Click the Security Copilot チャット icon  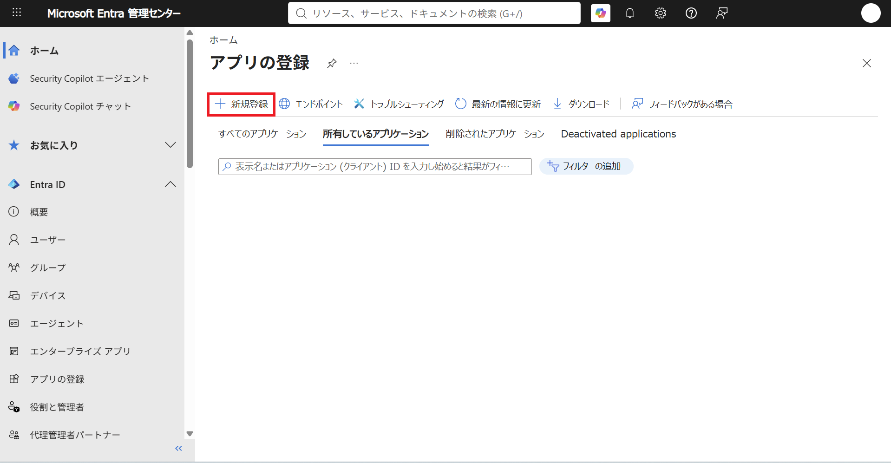[14, 106]
